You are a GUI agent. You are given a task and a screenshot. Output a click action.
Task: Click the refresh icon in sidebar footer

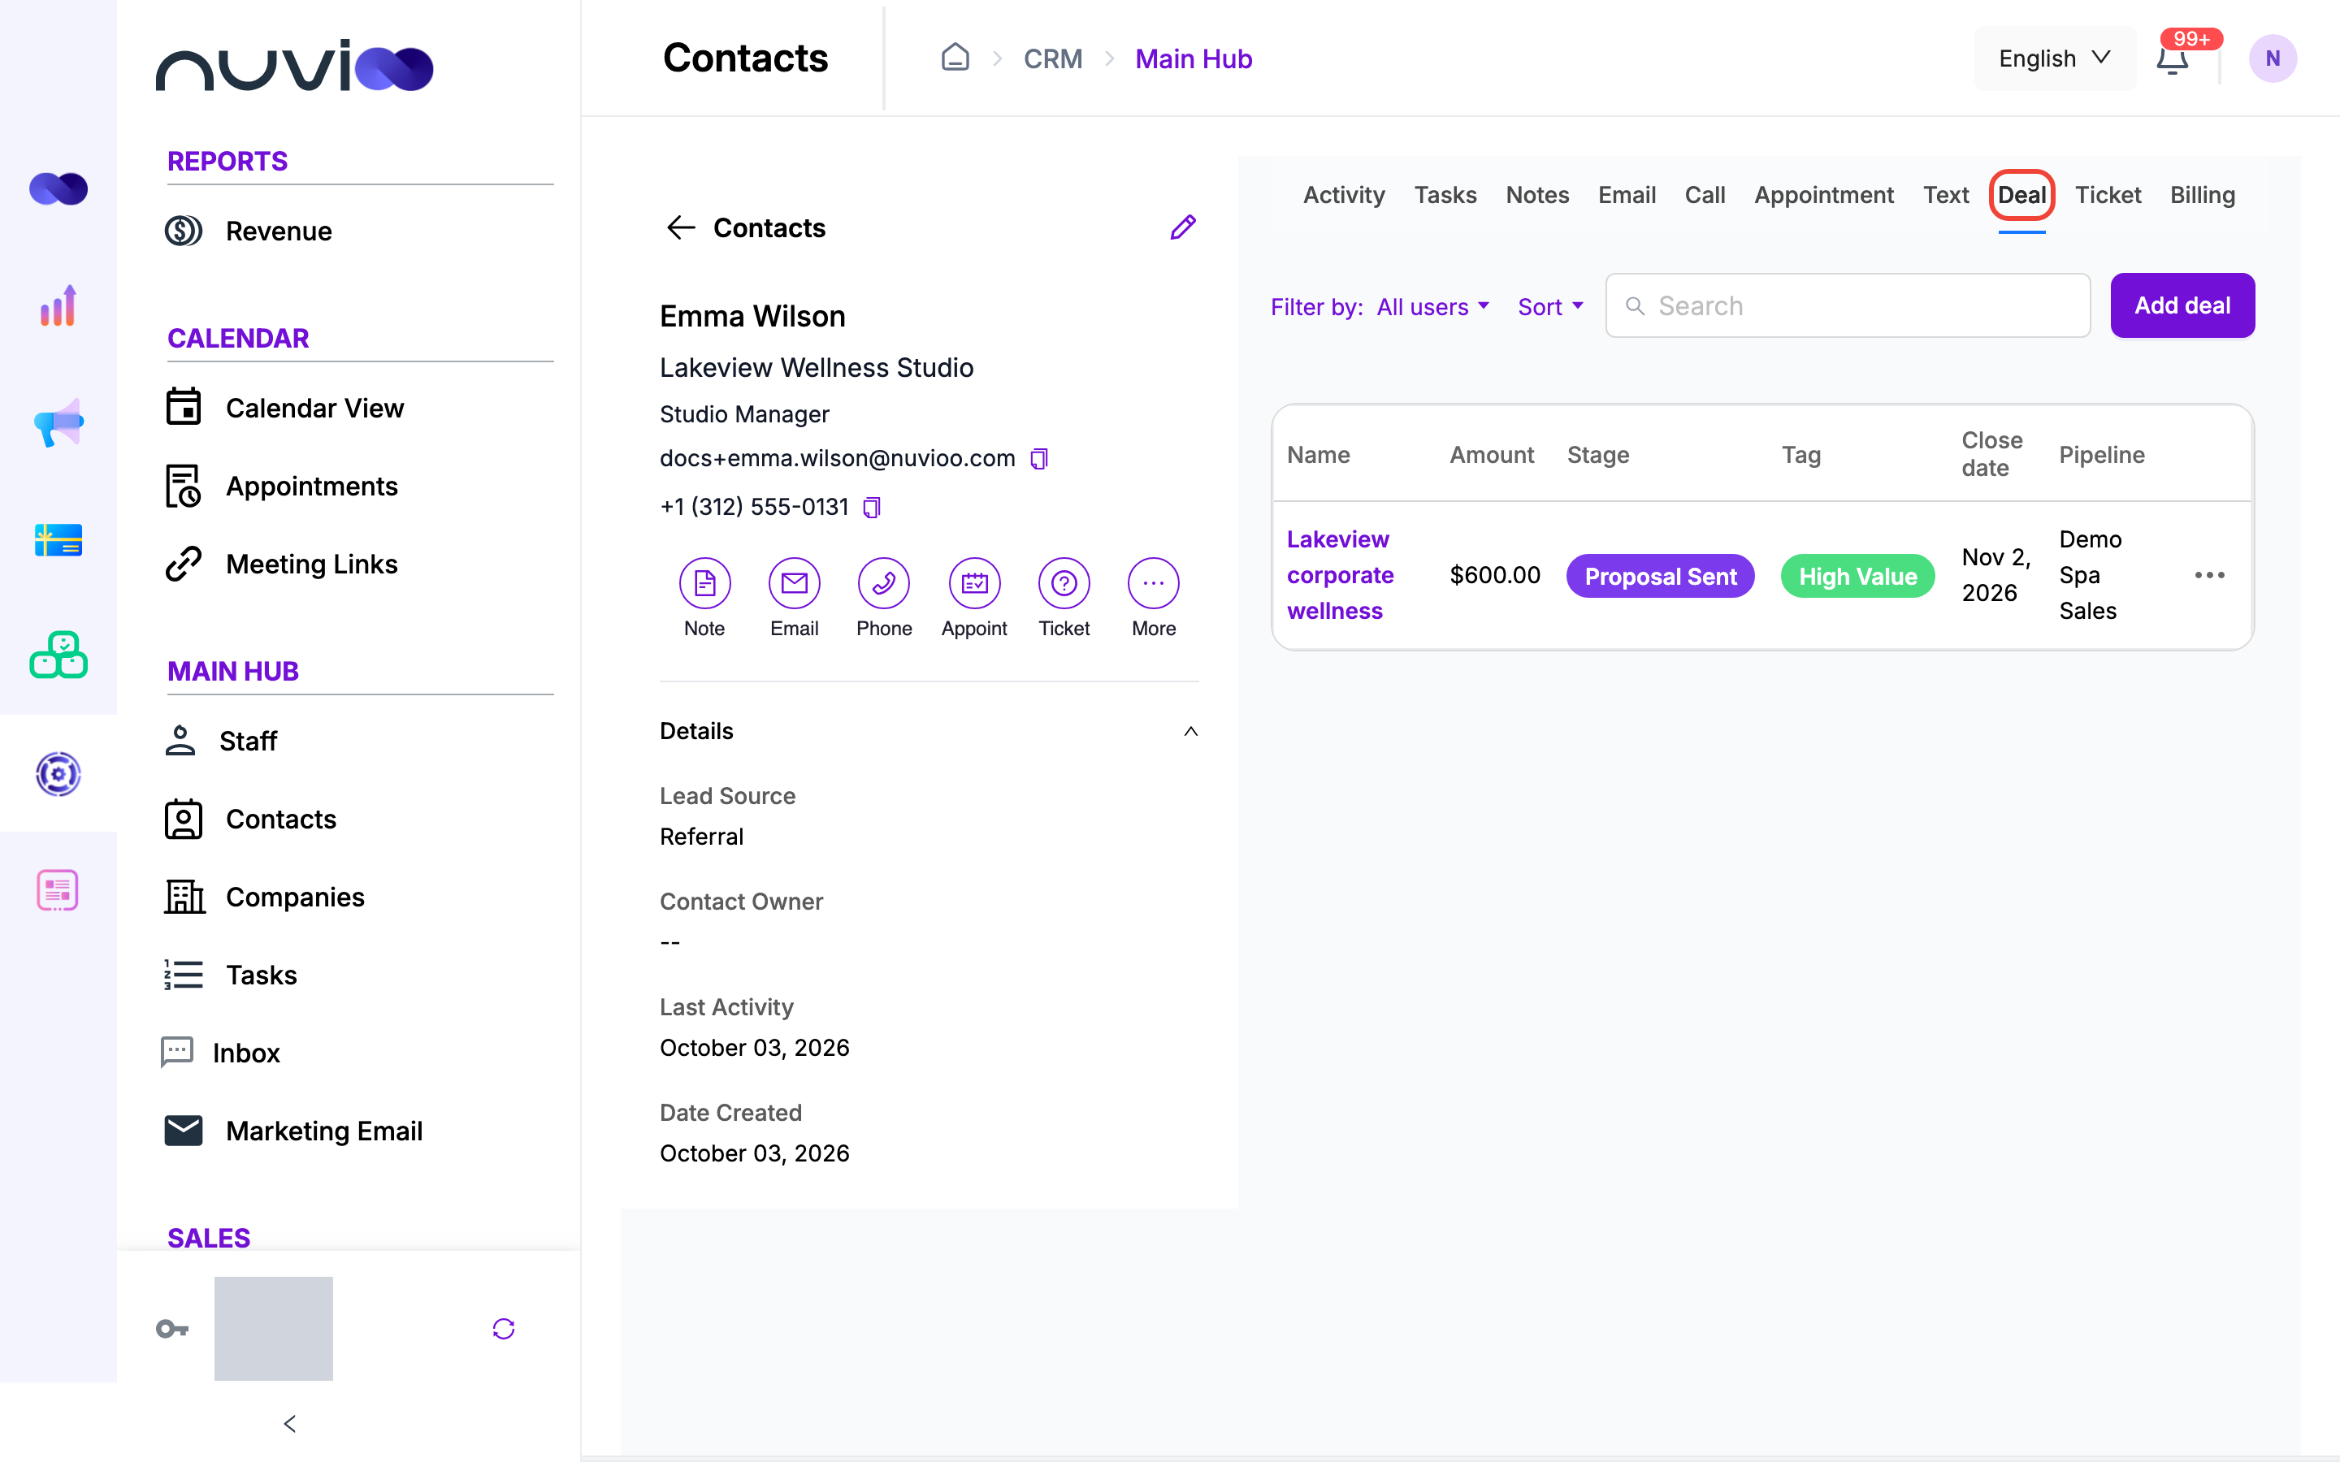click(504, 1329)
